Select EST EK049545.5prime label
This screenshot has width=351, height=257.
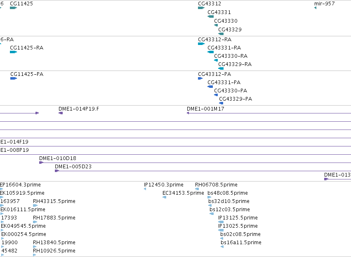[x=23, y=226]
